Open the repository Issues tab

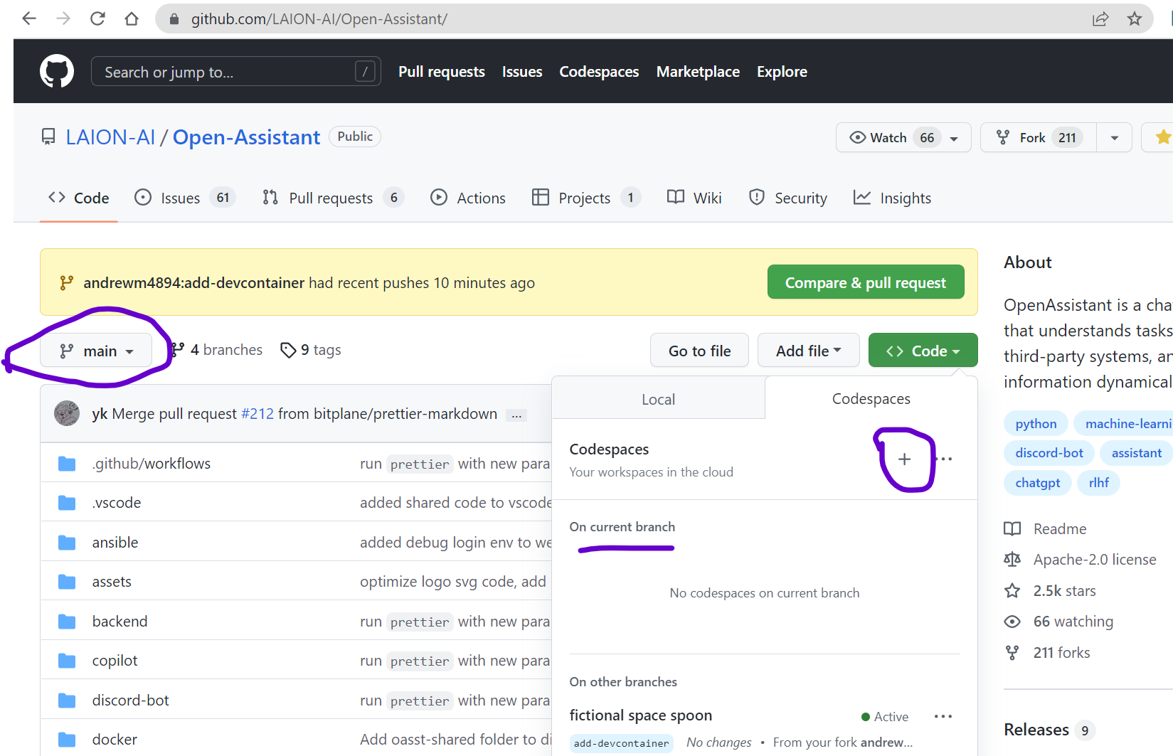(185, 198)
